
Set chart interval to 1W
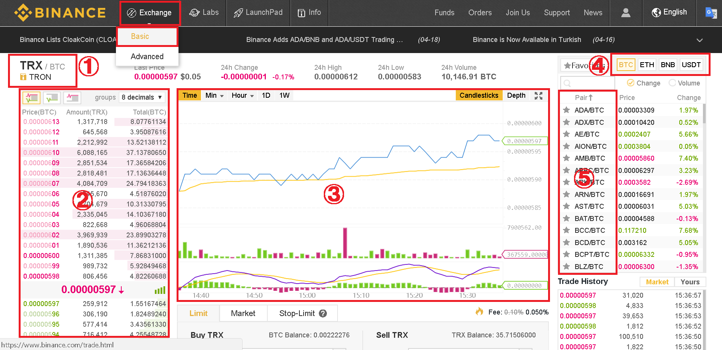tap(284, 95)
